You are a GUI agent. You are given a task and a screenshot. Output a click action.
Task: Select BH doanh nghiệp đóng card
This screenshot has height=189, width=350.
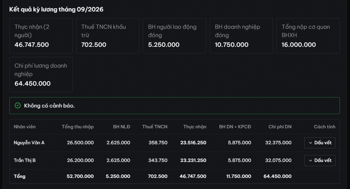[241, 36]
